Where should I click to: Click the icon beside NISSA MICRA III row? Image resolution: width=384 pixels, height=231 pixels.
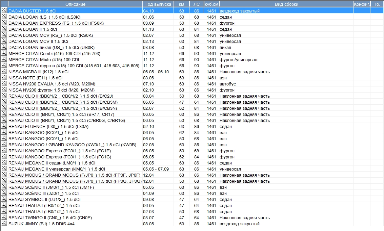pyautogui.click(x=4, y=71)
